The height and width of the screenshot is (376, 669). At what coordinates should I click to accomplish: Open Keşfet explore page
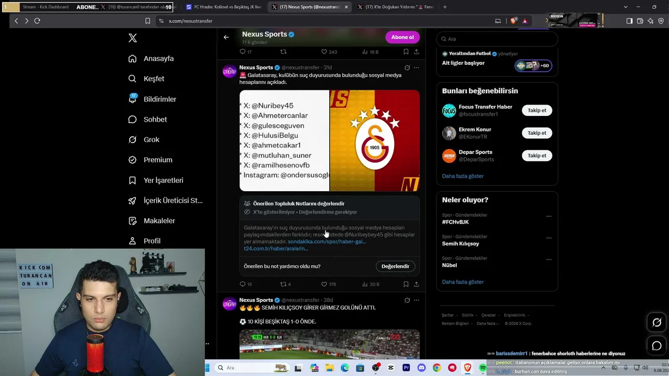(147, 78)
